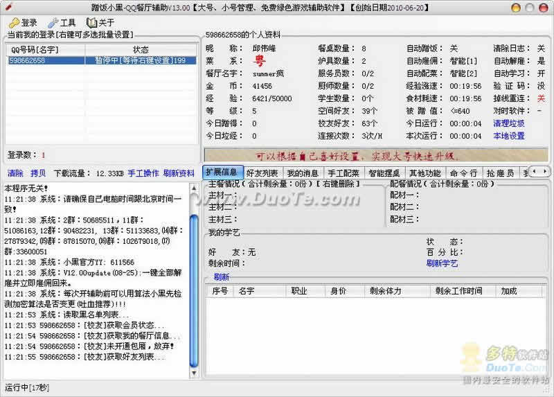Click the red 粤 cuisine character
The height and width of the screenshot is (397, 554).
pos(259,61)
